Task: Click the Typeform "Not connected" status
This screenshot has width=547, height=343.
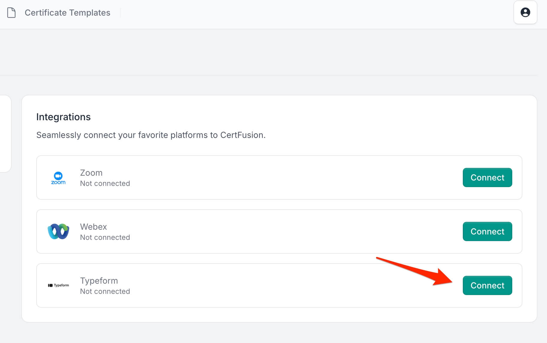Action: pos(105,291)
